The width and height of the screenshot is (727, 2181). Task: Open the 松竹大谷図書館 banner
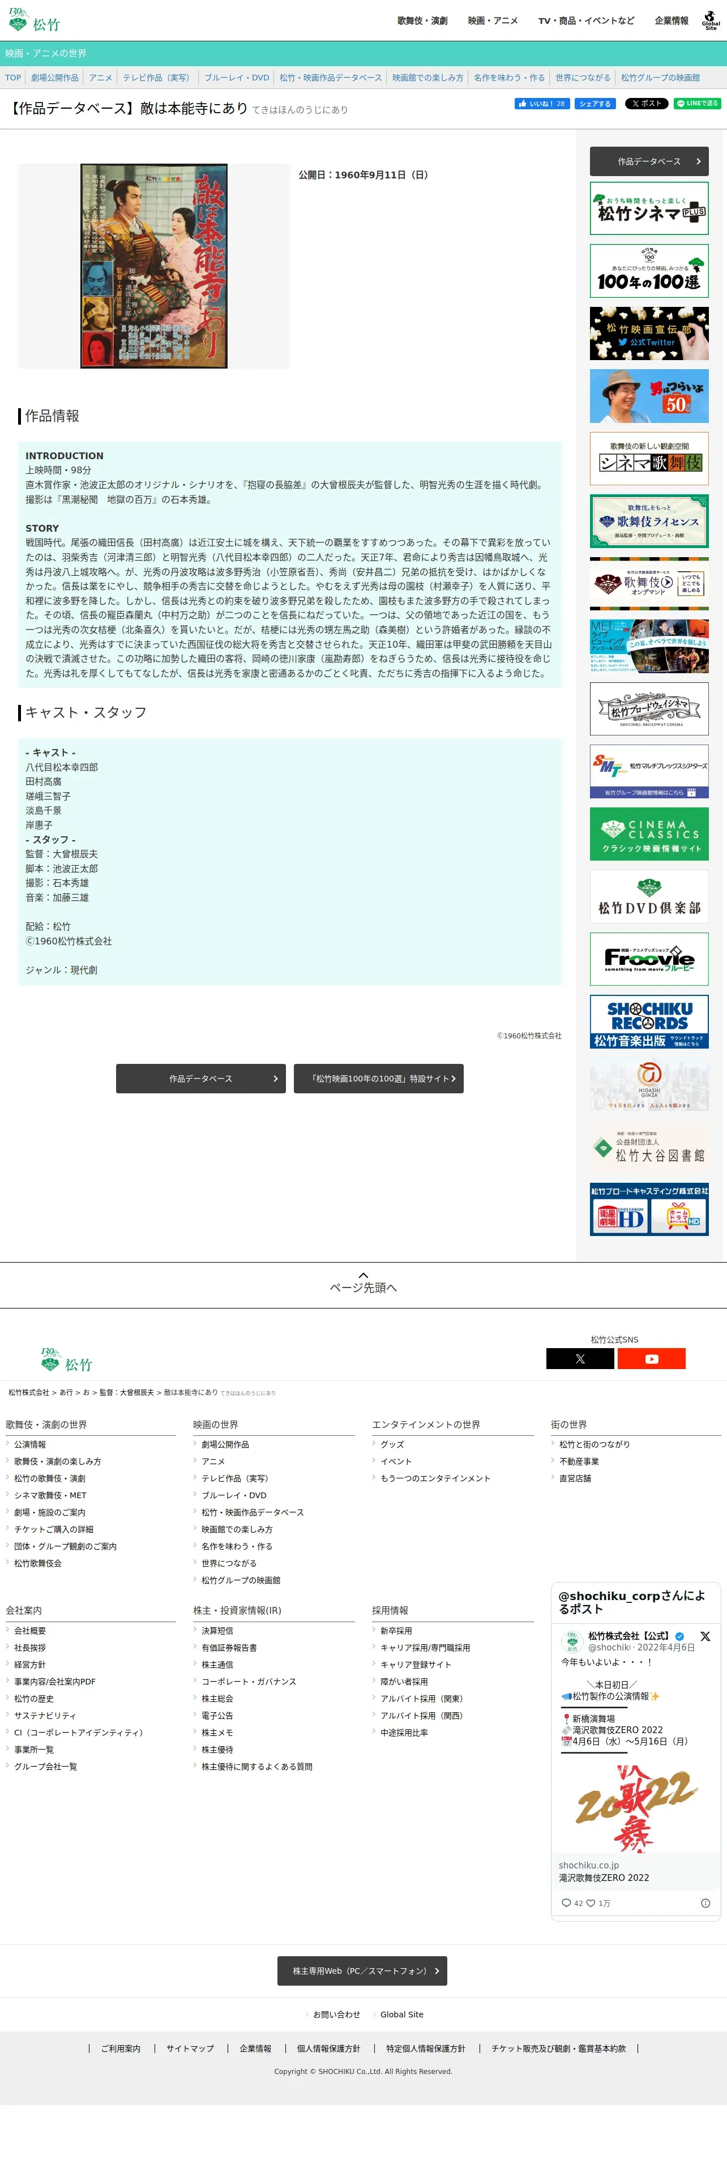pyautogui.click(x=649, y=1147)
